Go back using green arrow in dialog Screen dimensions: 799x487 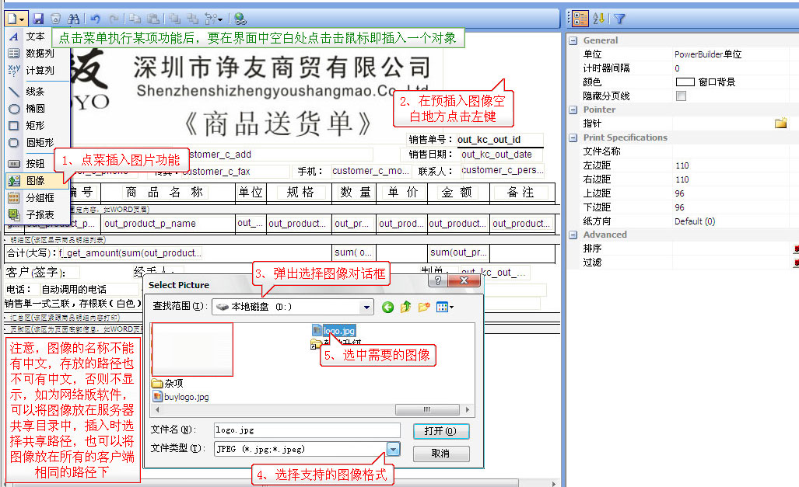387,307
